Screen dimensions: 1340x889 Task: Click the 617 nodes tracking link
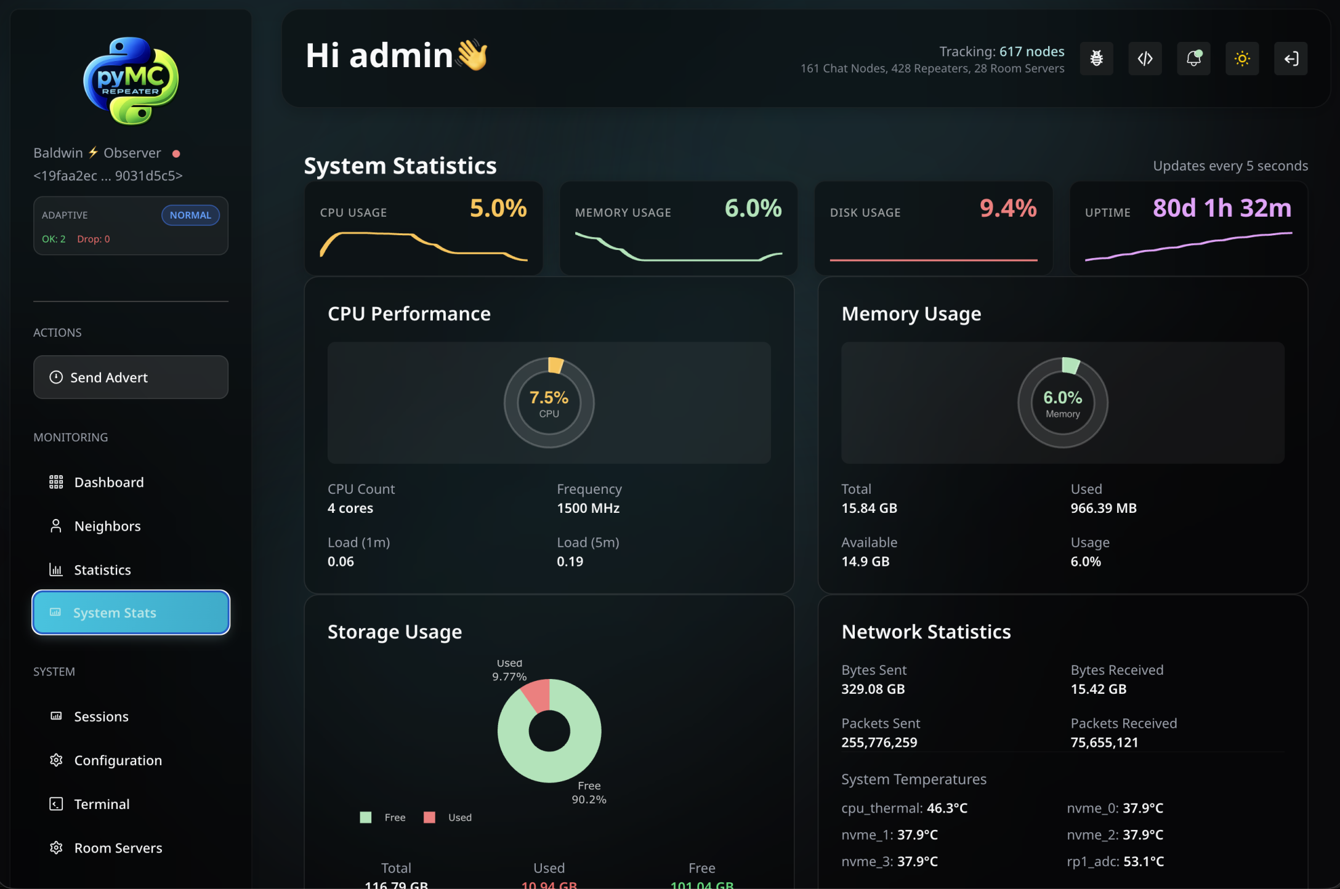(1031, 52)
